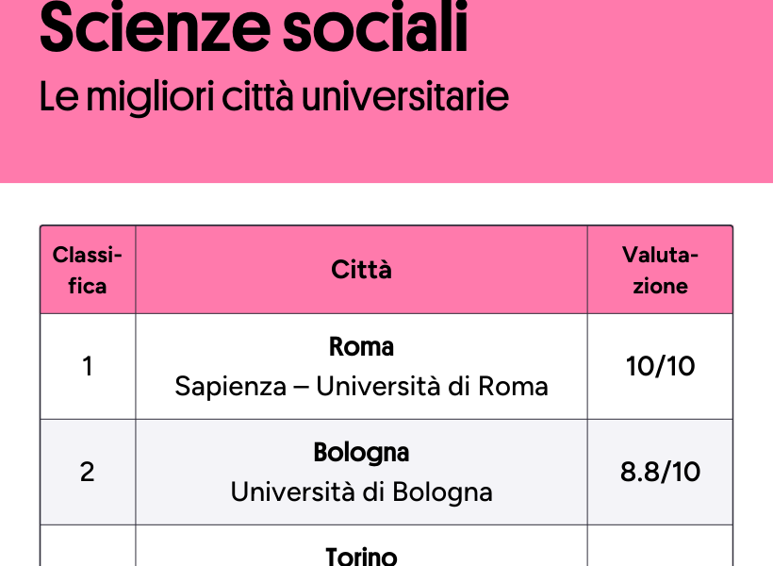Click the 8.8/10 rating cell

(x=660, y=473)
